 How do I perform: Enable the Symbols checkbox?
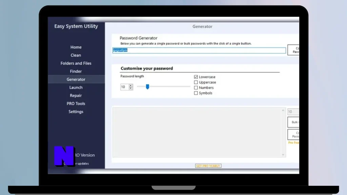196,93
